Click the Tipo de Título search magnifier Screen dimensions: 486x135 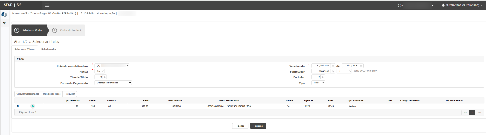point(105,77)
